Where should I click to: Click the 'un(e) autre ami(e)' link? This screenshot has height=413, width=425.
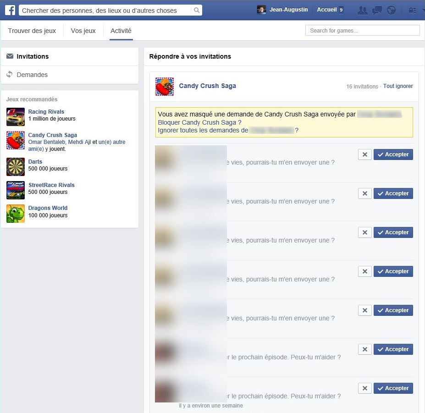[77, 145]
